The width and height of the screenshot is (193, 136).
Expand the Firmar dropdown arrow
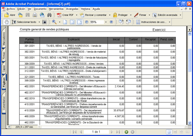(149, 15)
